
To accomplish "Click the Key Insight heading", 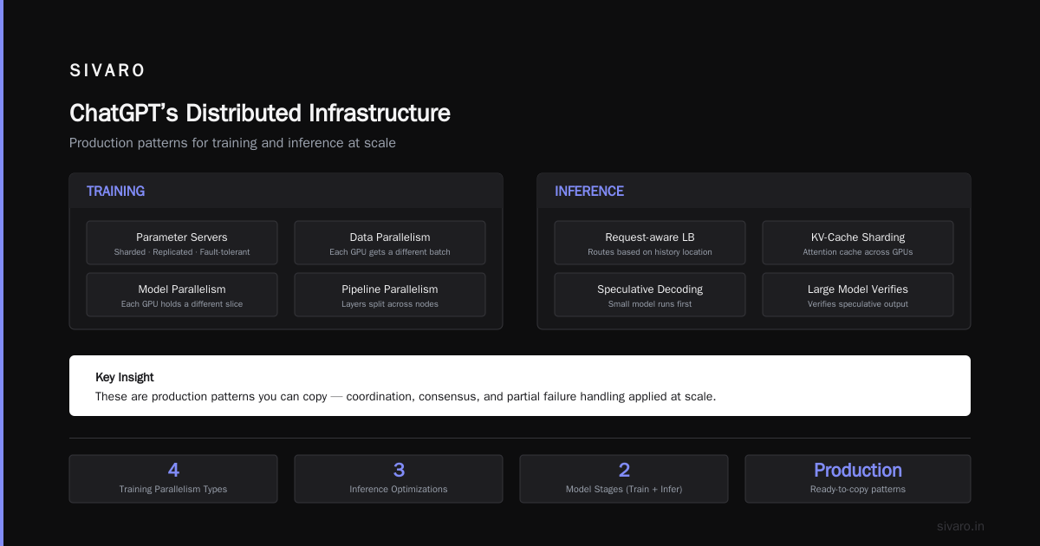I will point(125,378).
